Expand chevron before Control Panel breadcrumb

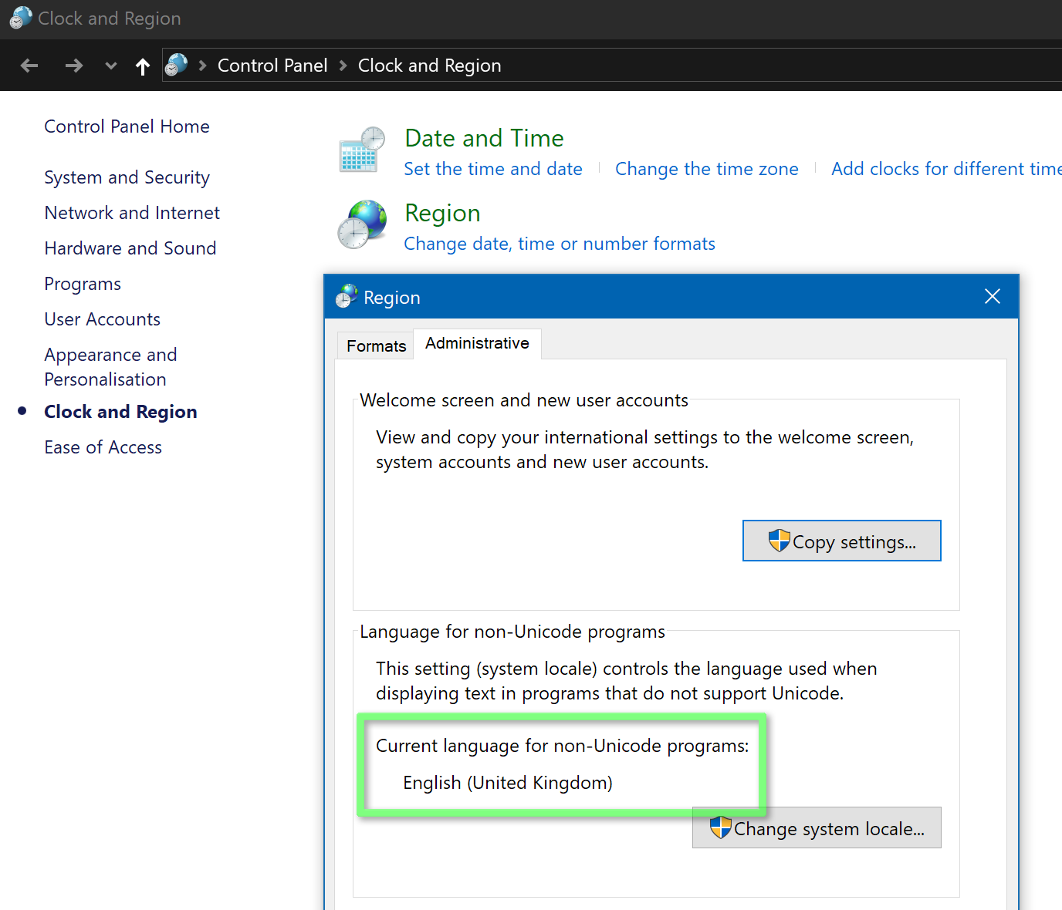click(203, 66)
